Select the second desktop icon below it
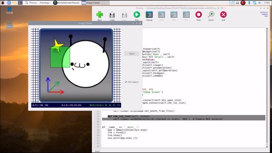This screenshot has width=272, height=153. point(9,25)
